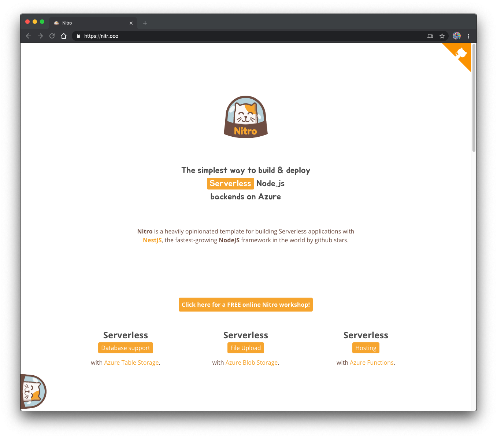
Task: Reload the page with refresh icon
Action: pos(52,36)
